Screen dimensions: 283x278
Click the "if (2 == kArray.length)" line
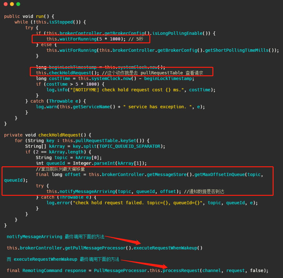(58, 152)
